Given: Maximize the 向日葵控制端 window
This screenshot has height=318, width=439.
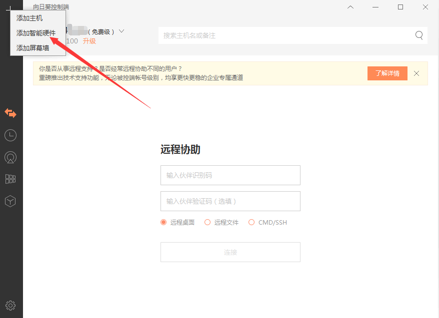Looking at the screenshot, I should pos(400,7).
